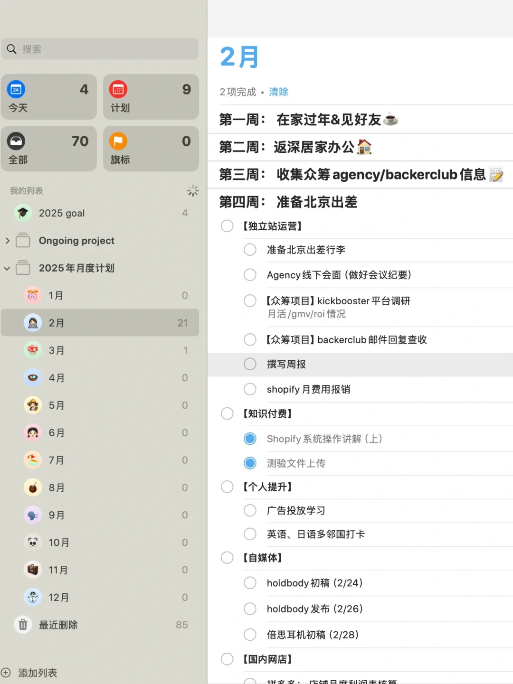This screenshot has width=513, height=684.
Task: Select the 3月 list in sidebar
Action: pyautogui.click(x=57, y=350)
